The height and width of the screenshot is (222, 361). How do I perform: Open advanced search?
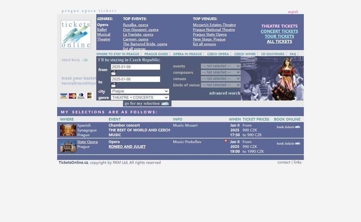pos(225,93)
